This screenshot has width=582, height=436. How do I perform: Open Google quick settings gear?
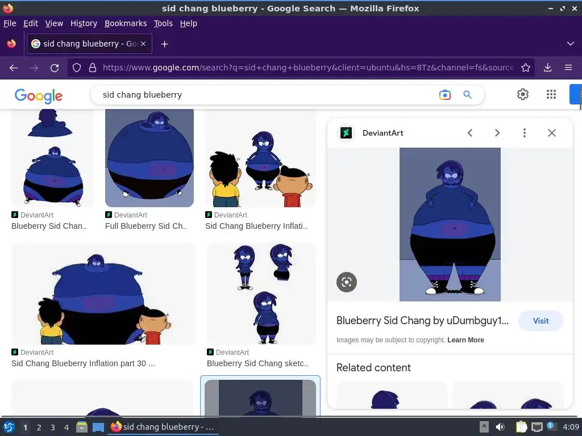point(523,95)
